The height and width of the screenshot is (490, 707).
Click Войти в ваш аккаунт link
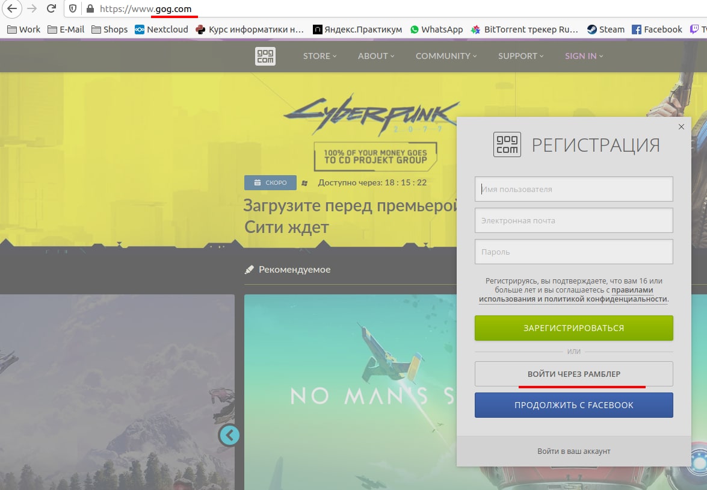coord(573,451)
